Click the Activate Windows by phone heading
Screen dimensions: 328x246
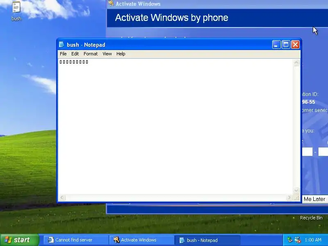coord(171,18)
